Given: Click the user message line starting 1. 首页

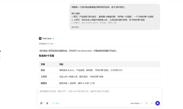Looking at the screenshot, I should [112, 17].
